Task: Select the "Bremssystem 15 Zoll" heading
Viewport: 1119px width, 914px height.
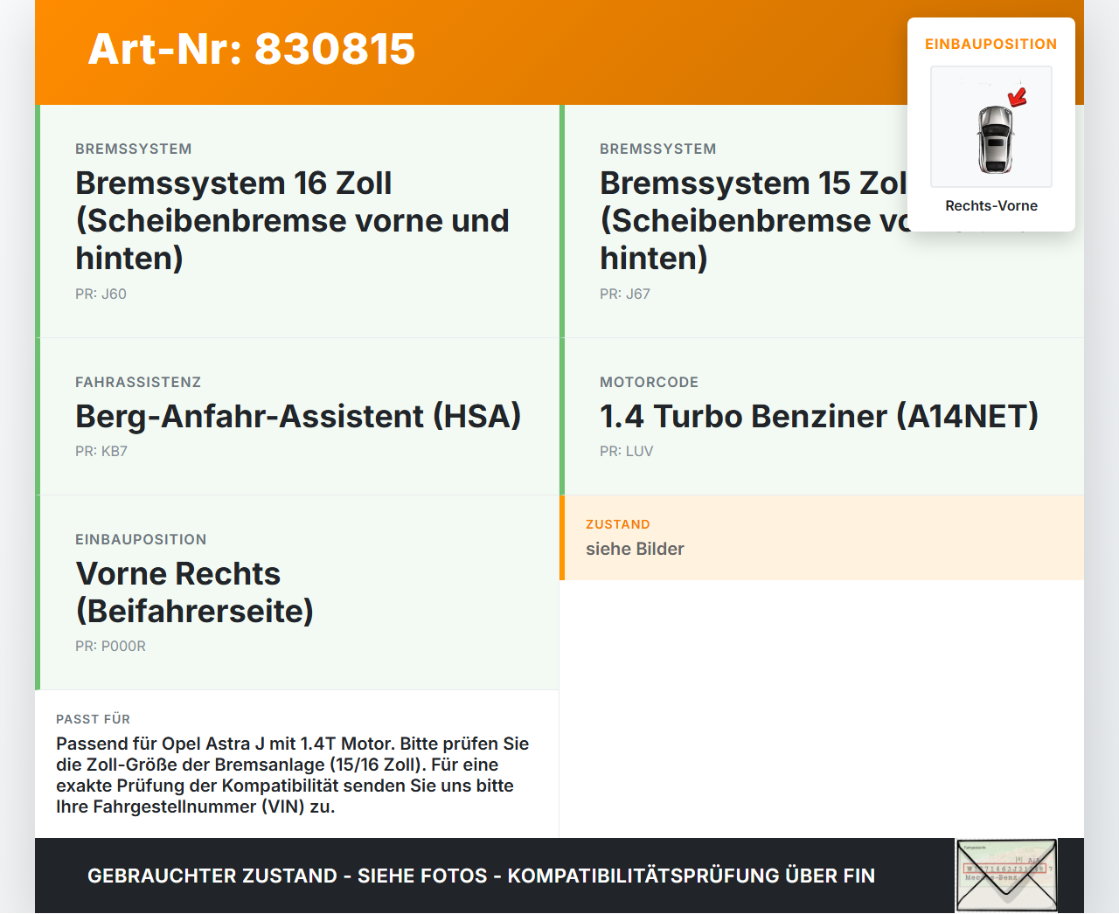Action: [754, 220]
